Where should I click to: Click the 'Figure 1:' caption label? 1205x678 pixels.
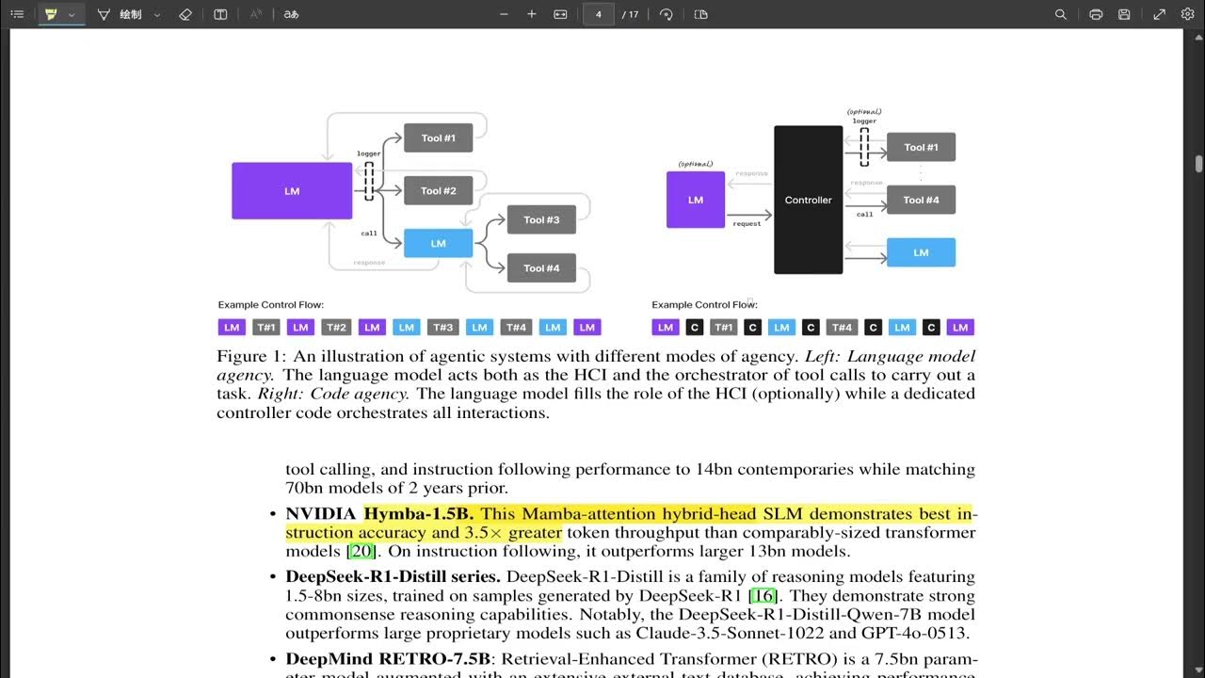[251, 356]
